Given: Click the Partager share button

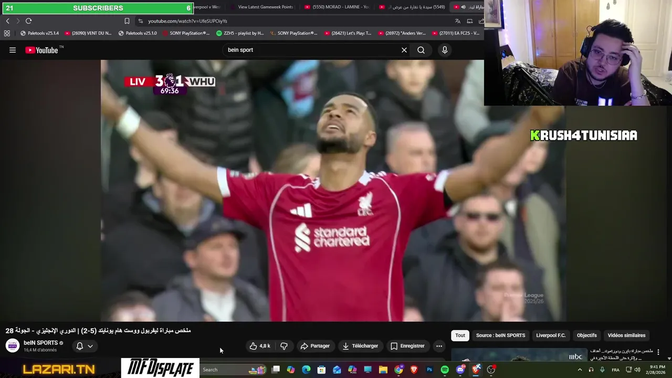Looking at the screenshot, I should tap(315, 346).
